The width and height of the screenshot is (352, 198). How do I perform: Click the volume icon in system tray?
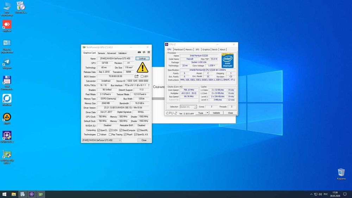pyautogui.click(x=320, y=194)
